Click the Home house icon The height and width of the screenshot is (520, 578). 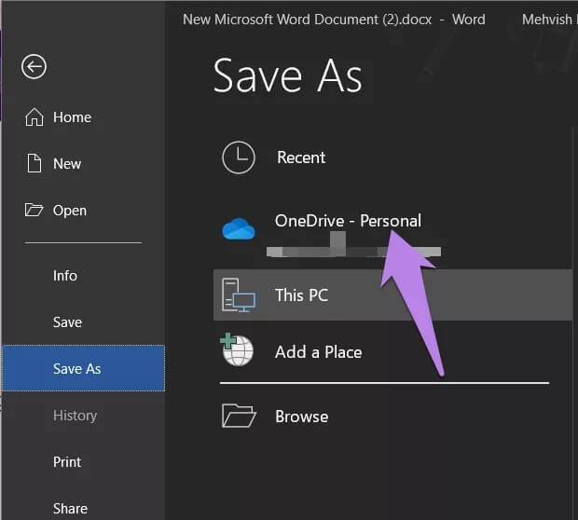[x=34, y=117]
